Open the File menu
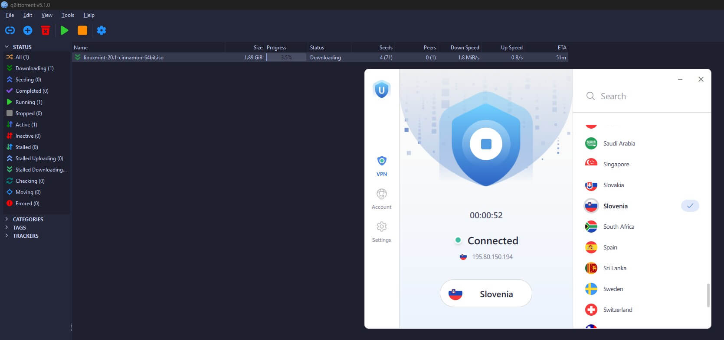Viewport: 724px width, 340px height. (x=10, y=15)
